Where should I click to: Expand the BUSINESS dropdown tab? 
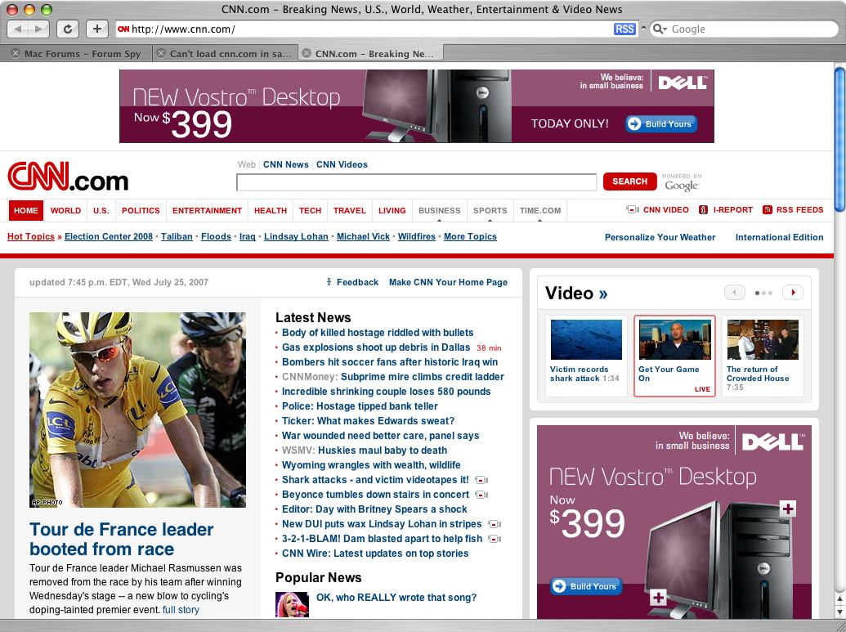440,210
